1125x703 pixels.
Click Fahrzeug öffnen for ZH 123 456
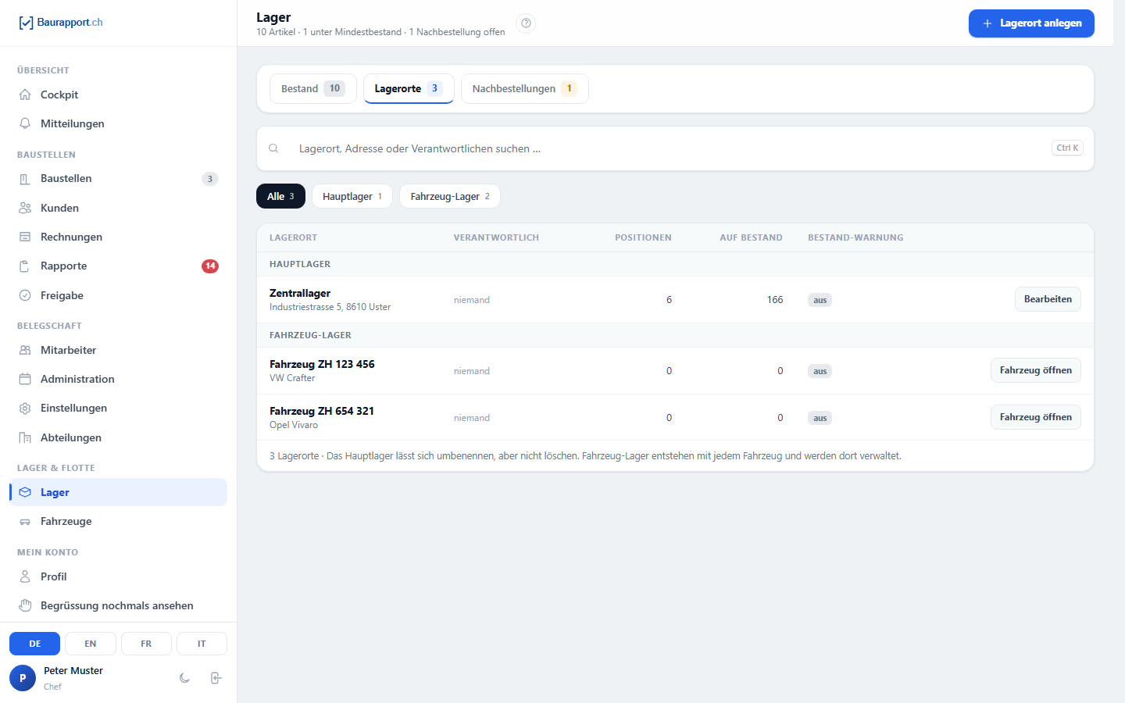[x=1036, y=370]
